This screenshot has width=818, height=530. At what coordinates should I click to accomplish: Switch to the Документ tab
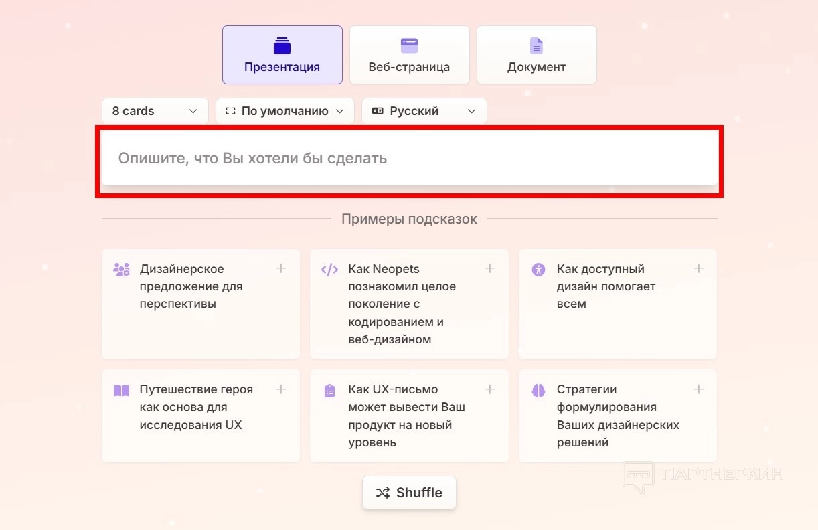536,55
